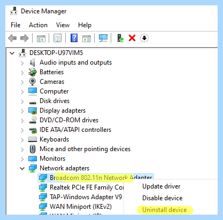Click the Cameras webcam icon

[33, 82]
